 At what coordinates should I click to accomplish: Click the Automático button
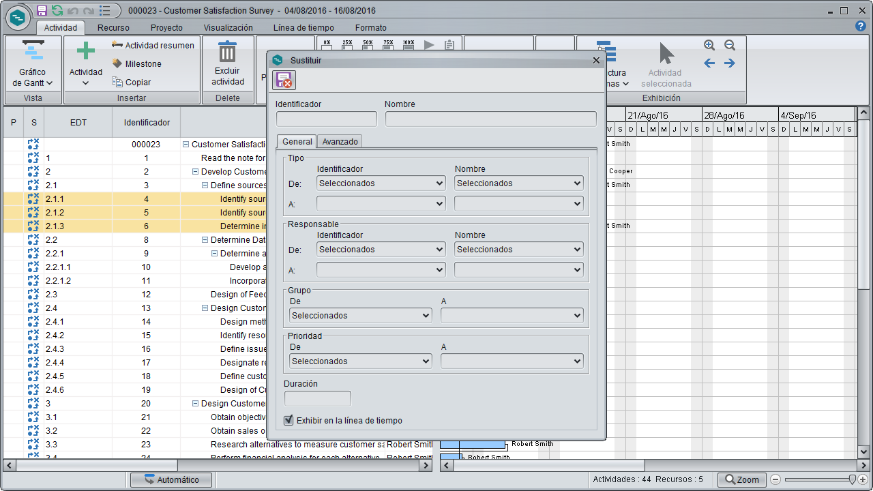click(x=172, y=480)
